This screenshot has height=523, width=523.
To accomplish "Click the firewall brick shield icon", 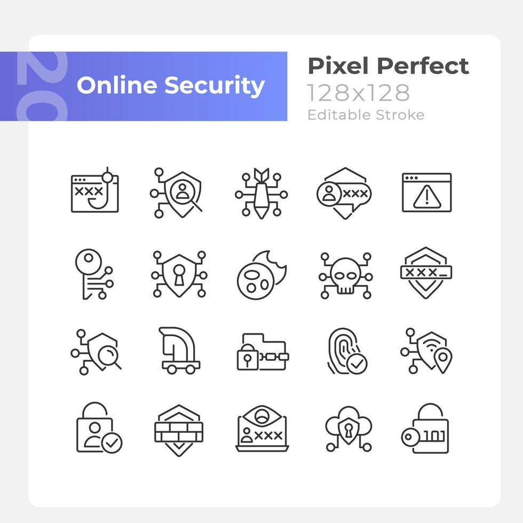I will click(x=179, y=430).
